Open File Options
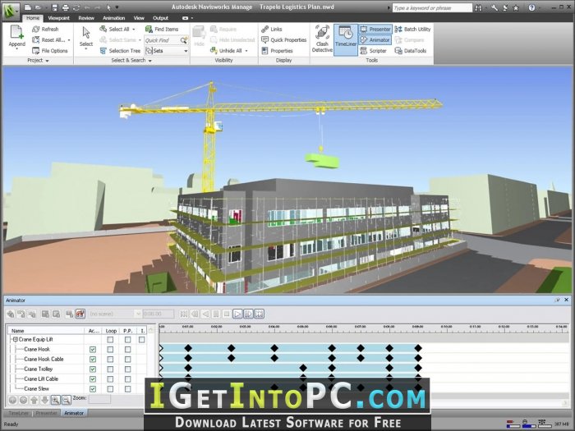This screenshot has height=431, width=575. tap(50, 51)
